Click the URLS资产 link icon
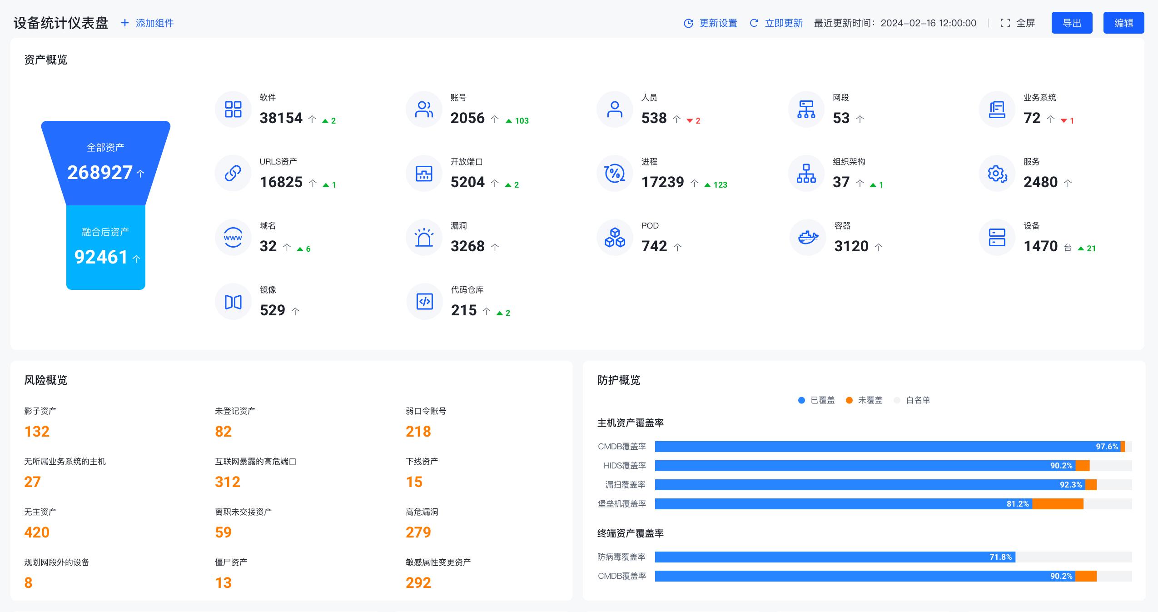This screenshot has height=612, width=1158. pos(233,174)
